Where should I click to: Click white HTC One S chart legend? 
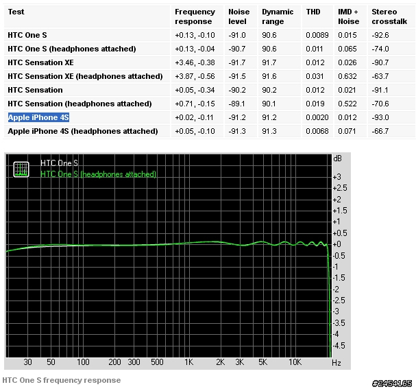pyautogui.click(x=59, y=163)
